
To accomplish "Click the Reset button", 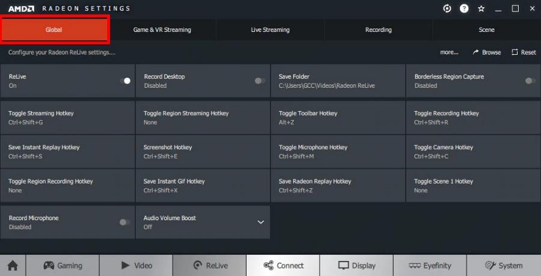I will coord(524,52).
